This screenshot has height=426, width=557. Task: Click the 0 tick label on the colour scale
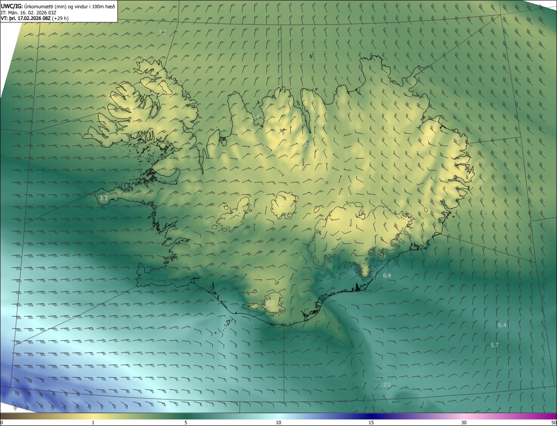click(2, 423)
